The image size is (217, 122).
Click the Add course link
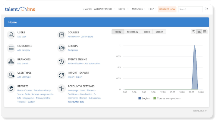point(73,37)
